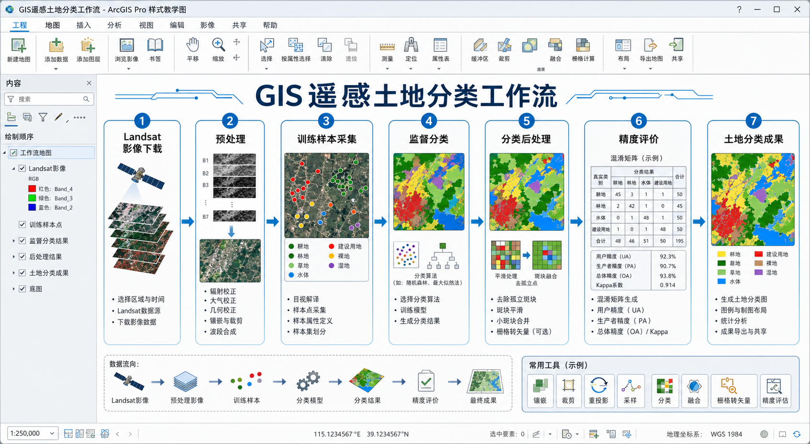Toggle 训练样本点 layer checkbox
This screenshot has height=444, width=810.
[x=22, y=224]
